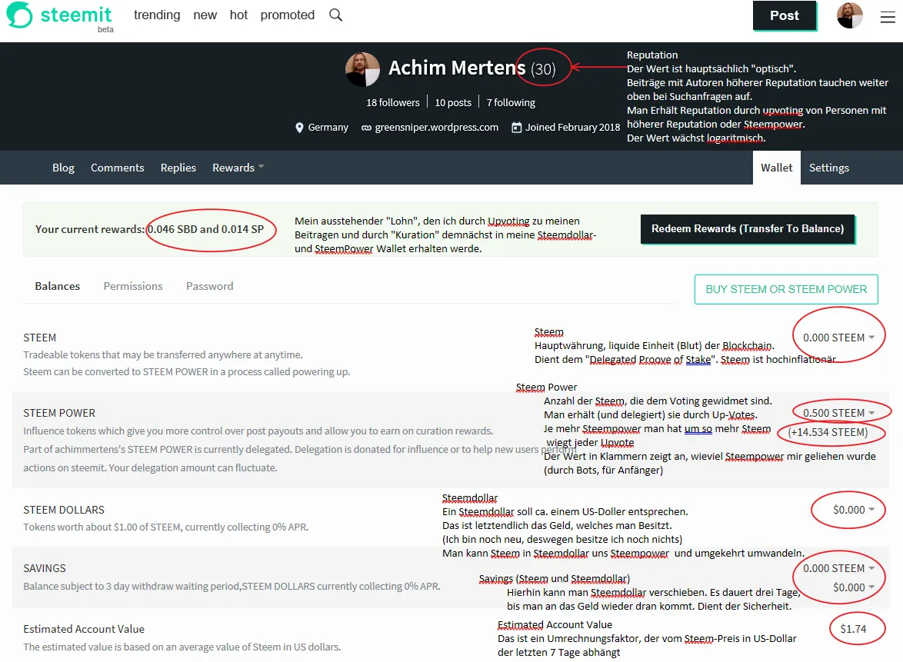Click Buy Steem or Steem Power button
The width and height of the screenshot is (903, 662).
tap(786, 289)
